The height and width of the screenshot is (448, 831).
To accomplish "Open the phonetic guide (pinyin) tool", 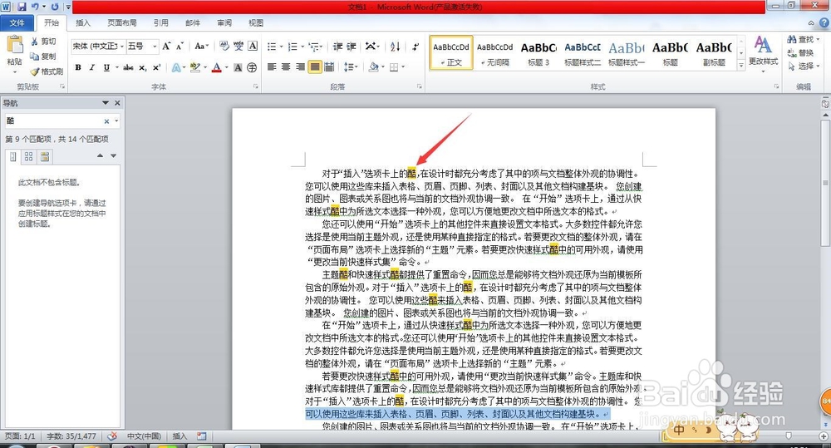I will click(238, 46).
